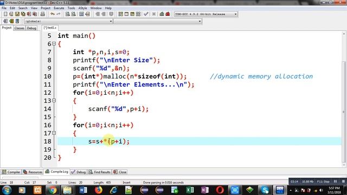Open the Help menu
The width and height of the screenshot is (347, 195).
pyautogui.click(x=108, y=8)
